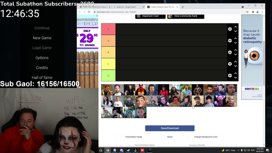Image resolution: width=272 pixels, height=153 pixels.
Task: Open settings gear for the S tier row
Action: point(230,29)
